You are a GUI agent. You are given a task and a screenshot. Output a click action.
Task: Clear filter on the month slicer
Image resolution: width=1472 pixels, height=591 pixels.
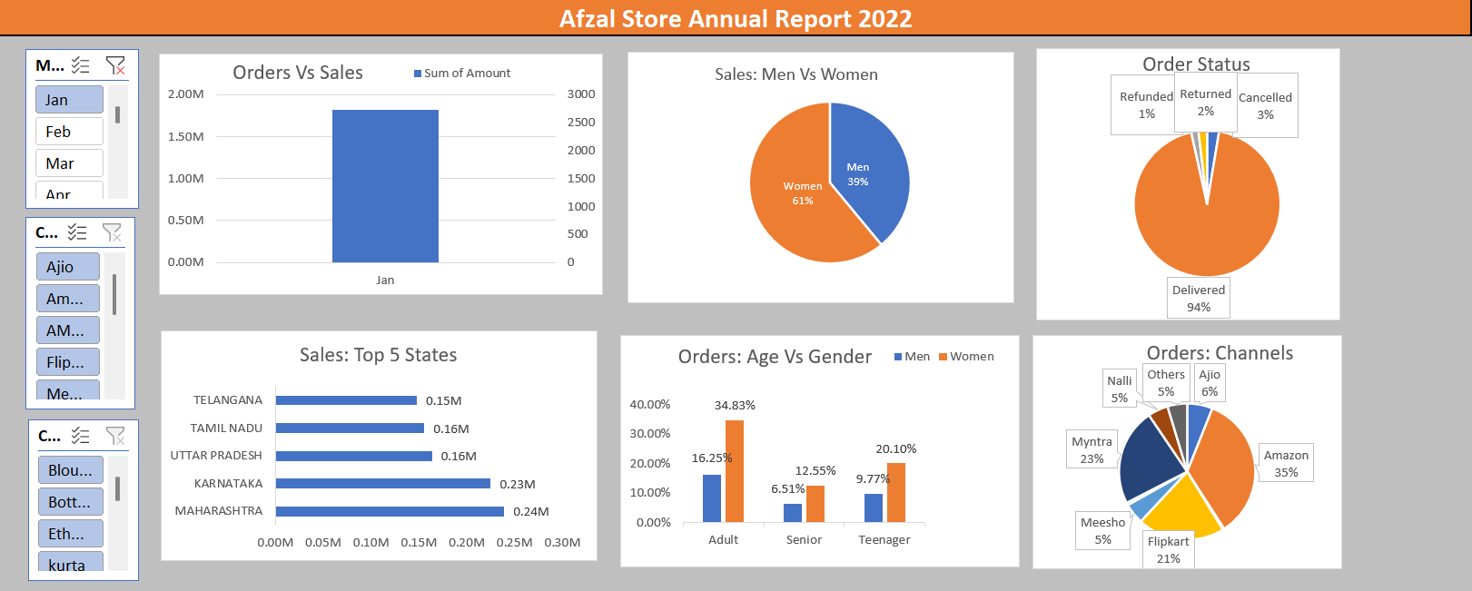115,65
